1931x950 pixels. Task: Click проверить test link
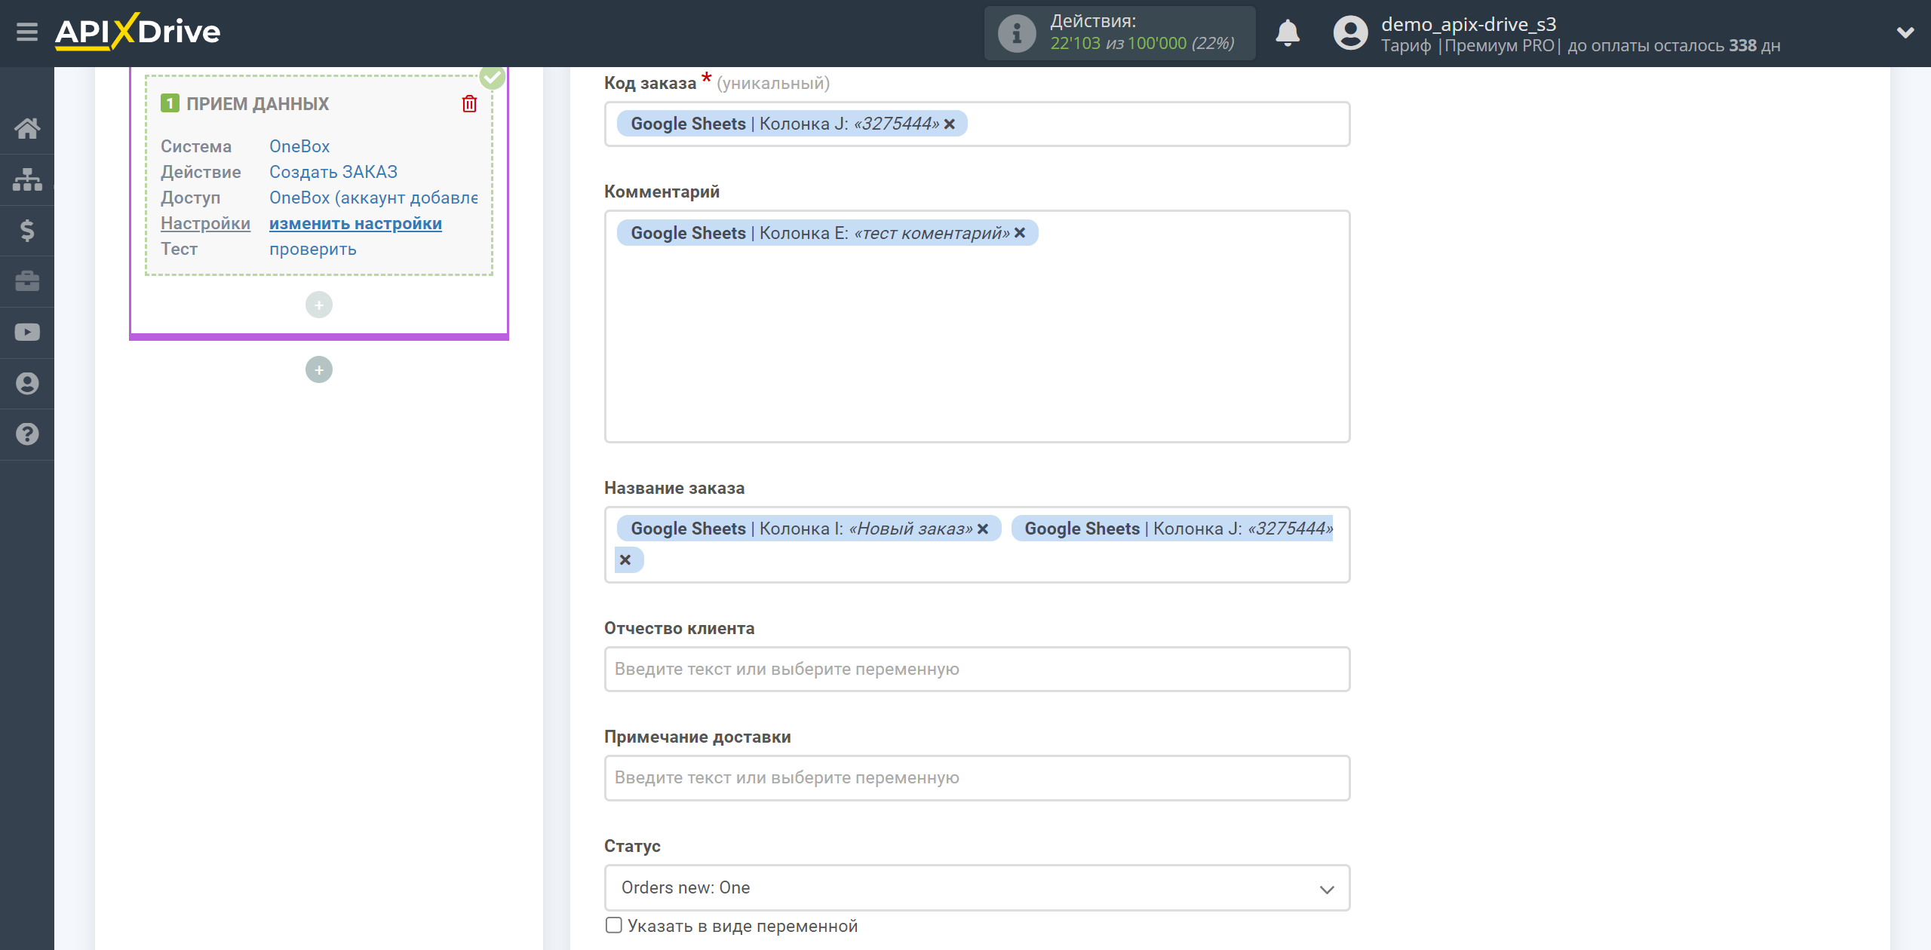[313, 249]
